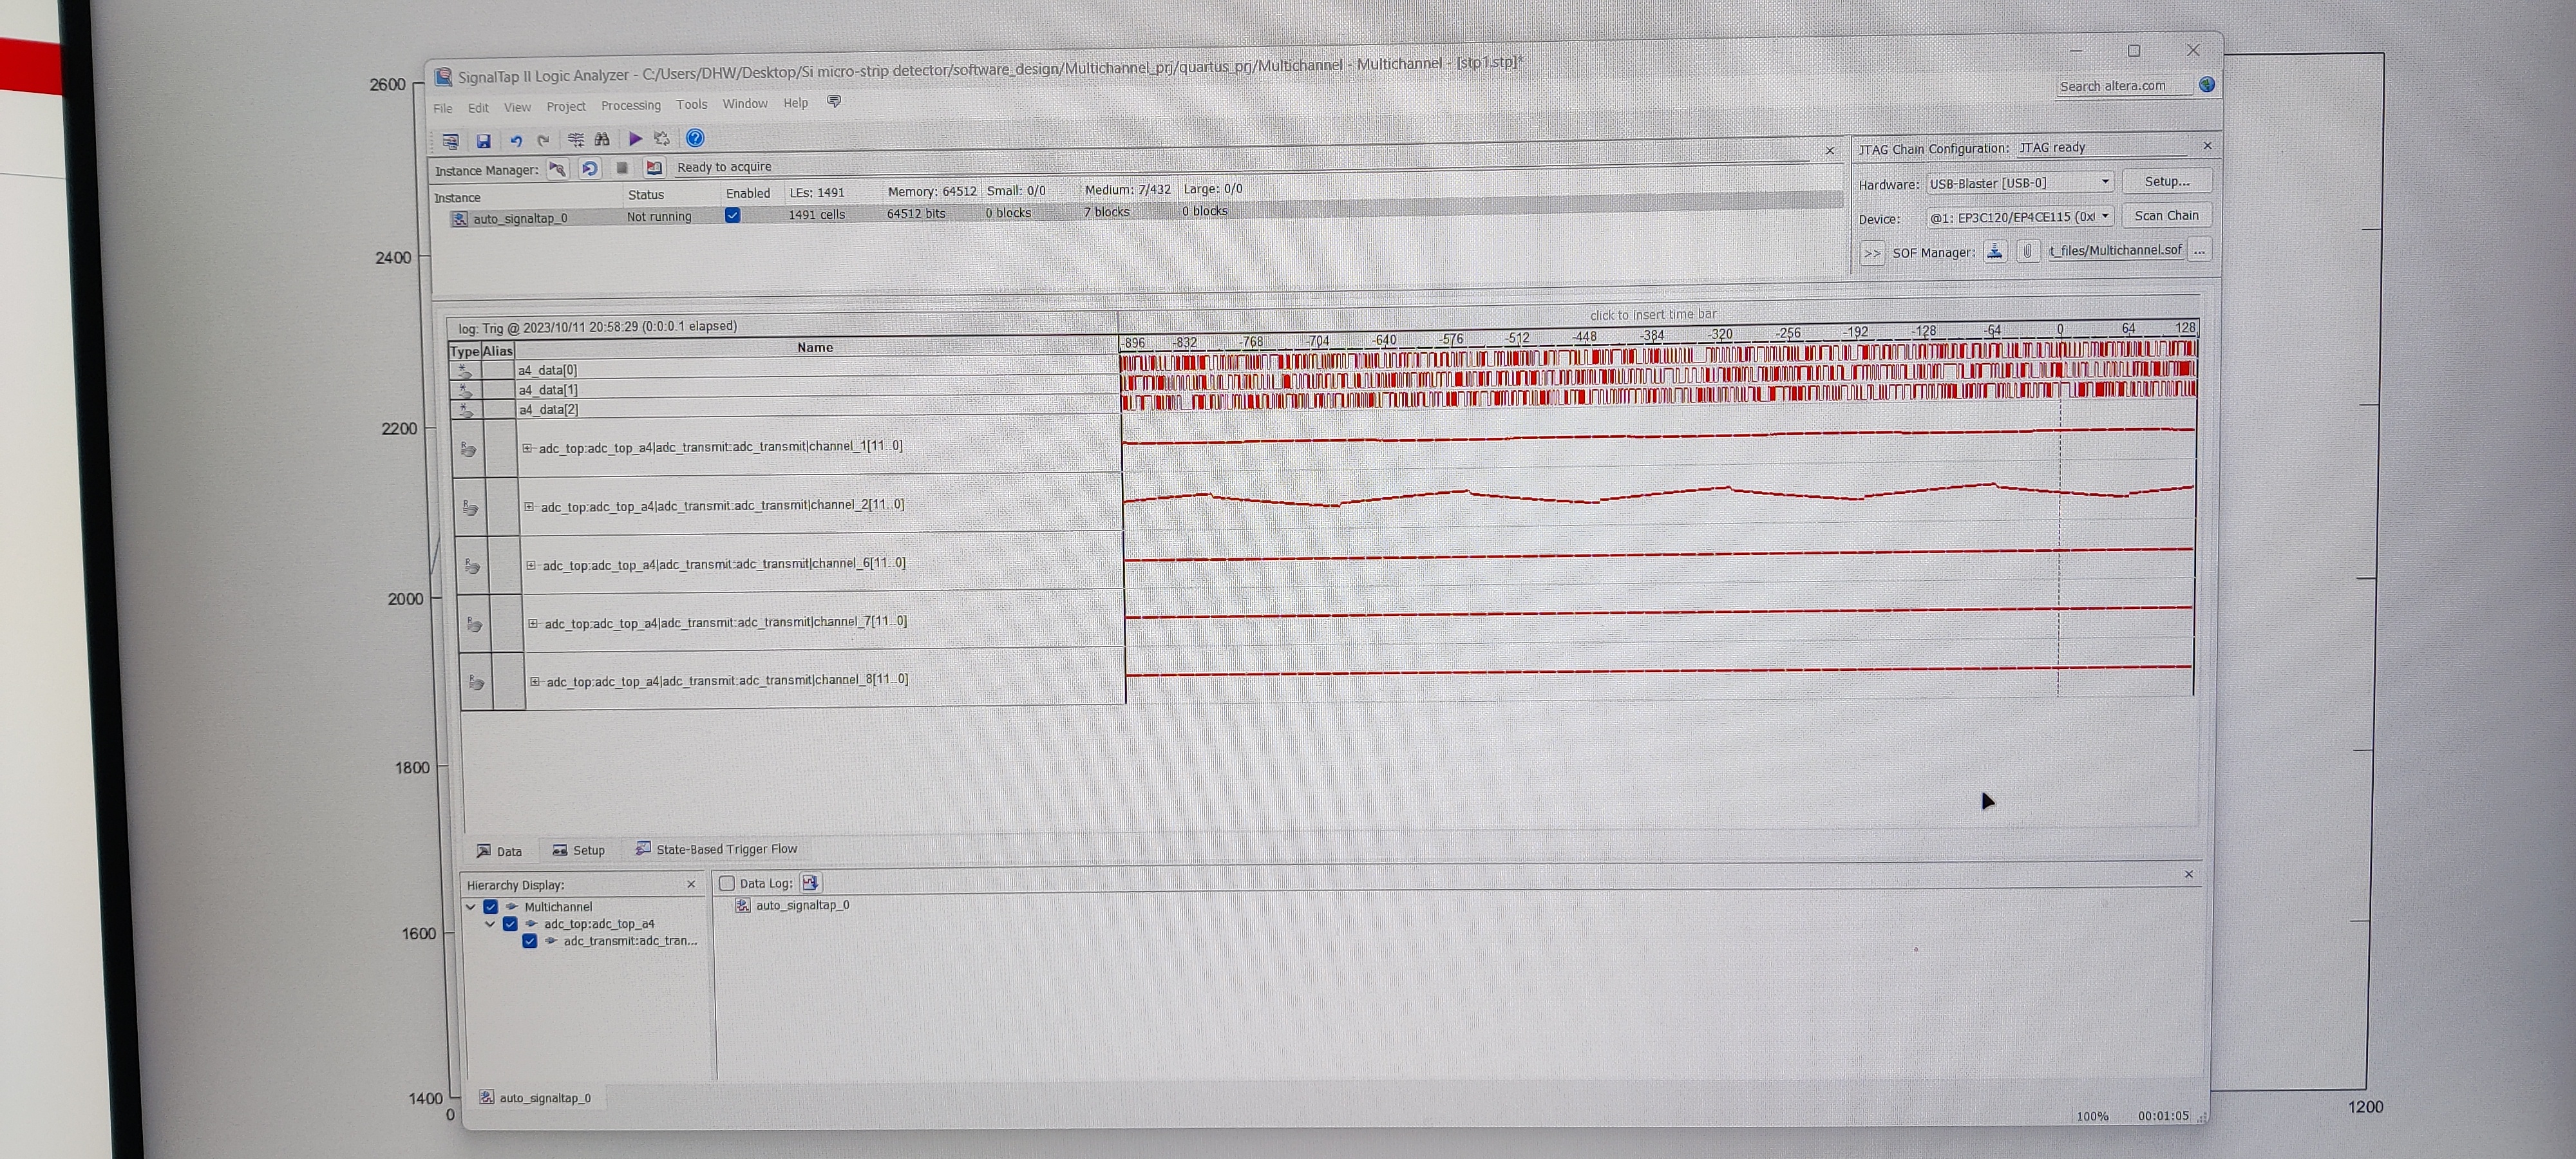Click the binoculars Find icon
The height and width of the screenshot is (1159, 2576).
click(x=602, y=140)
